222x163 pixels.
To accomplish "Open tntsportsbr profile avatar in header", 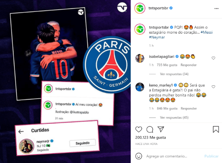I will click(x=140, y=9).
